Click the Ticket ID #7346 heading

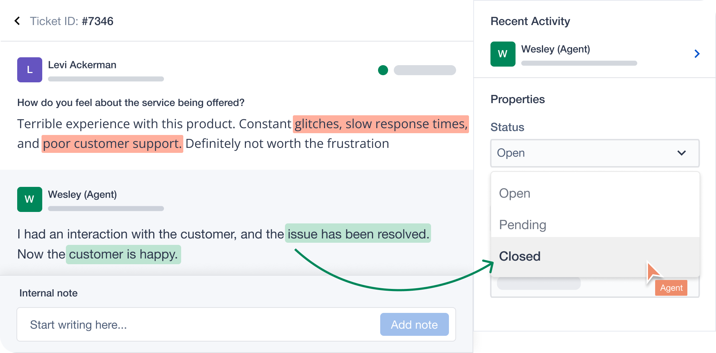coord(72,21)
